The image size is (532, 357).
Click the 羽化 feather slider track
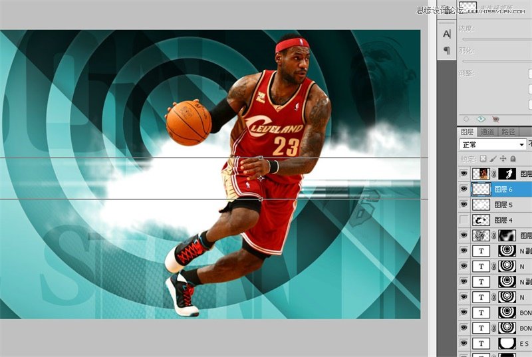tap(497, 61)
